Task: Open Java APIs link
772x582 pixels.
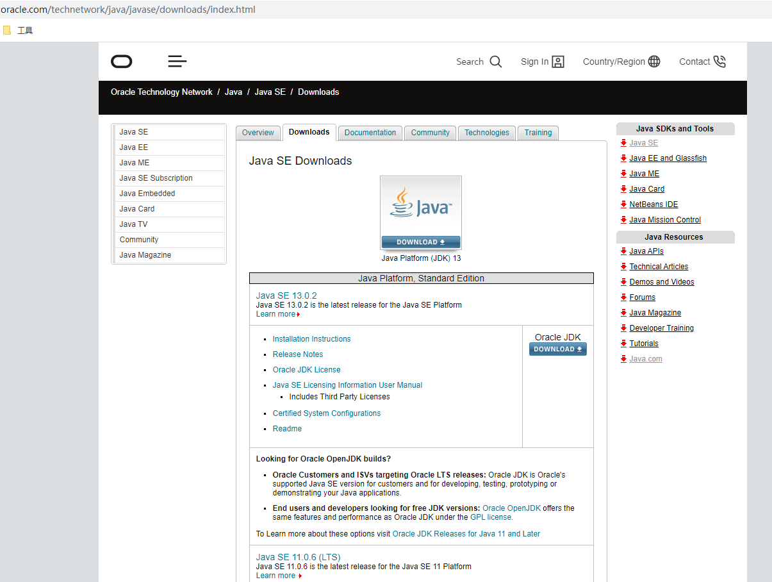Action: (646, 251)
